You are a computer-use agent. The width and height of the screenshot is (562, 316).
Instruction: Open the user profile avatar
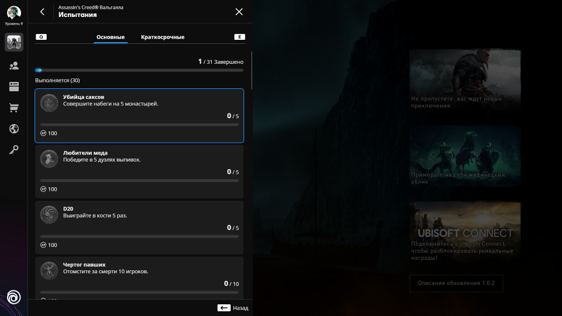(x=14, y=12)
